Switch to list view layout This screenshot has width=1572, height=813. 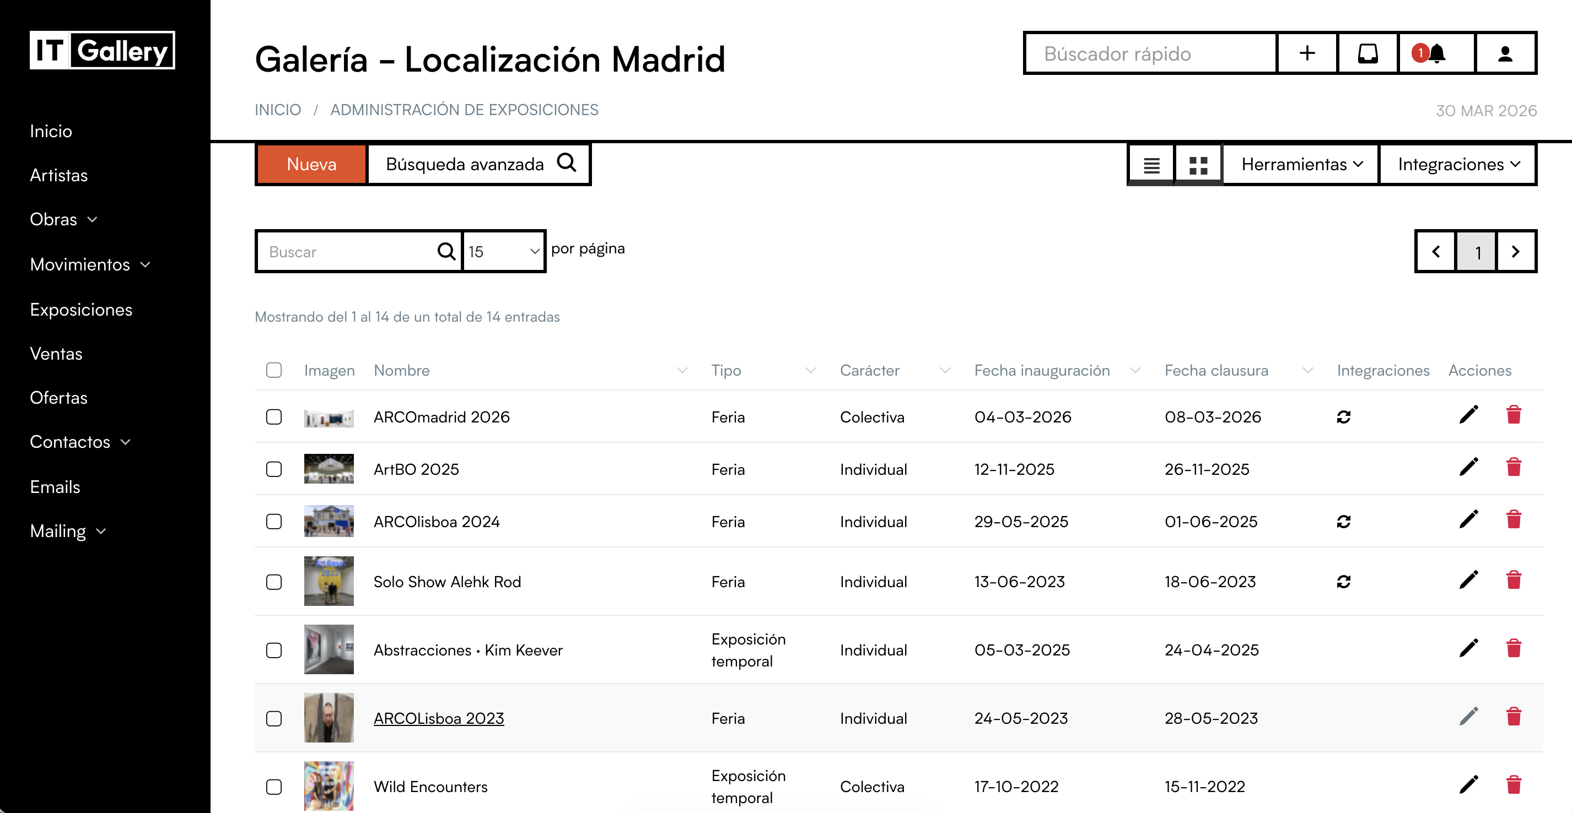pyautogui.click(x=1151, y=165)
